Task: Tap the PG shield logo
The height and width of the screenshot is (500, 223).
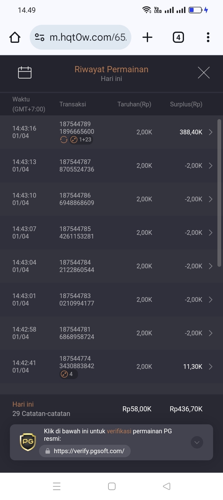Action: pos(28,442)
